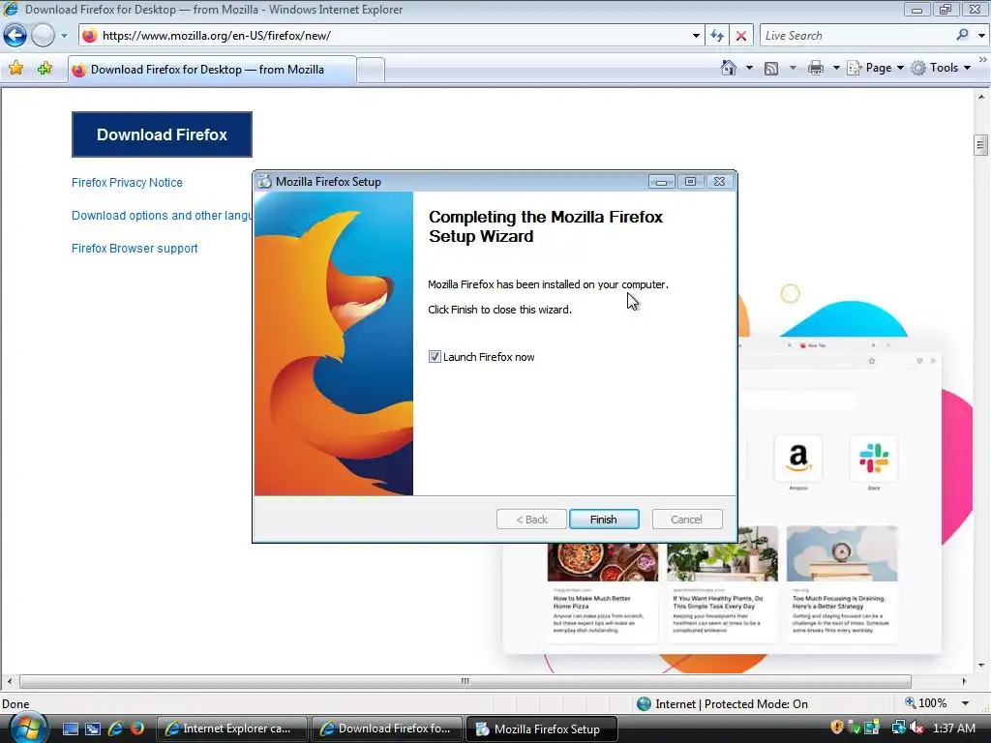991x743 pixels.
Task: Click the security shield tray icon
Action: point(837,728)
